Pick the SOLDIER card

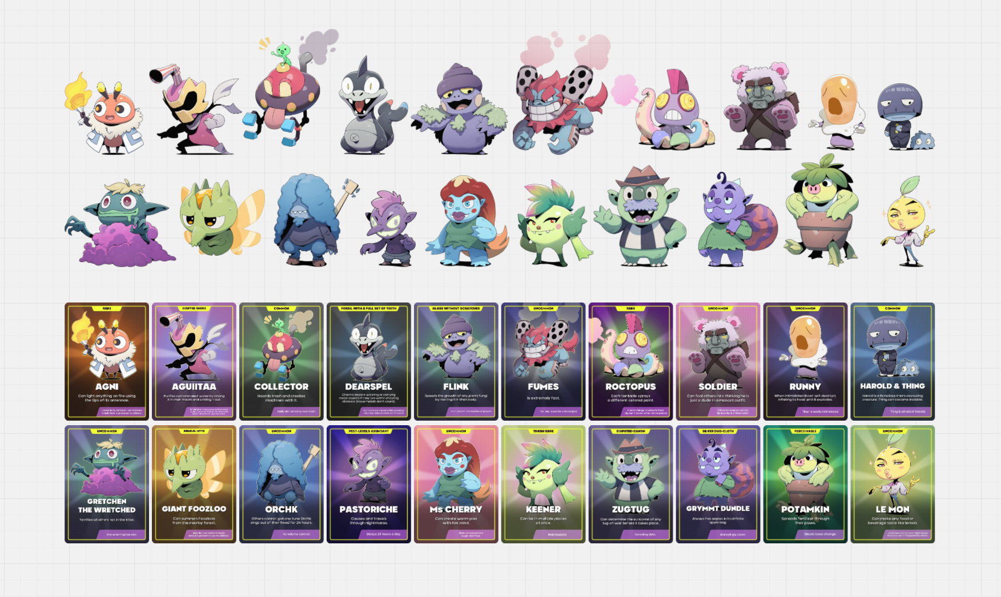tap(718, 361)
